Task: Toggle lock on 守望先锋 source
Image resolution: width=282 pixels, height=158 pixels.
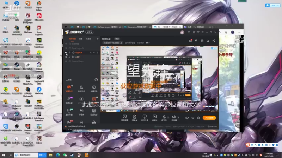Action: 69,52
